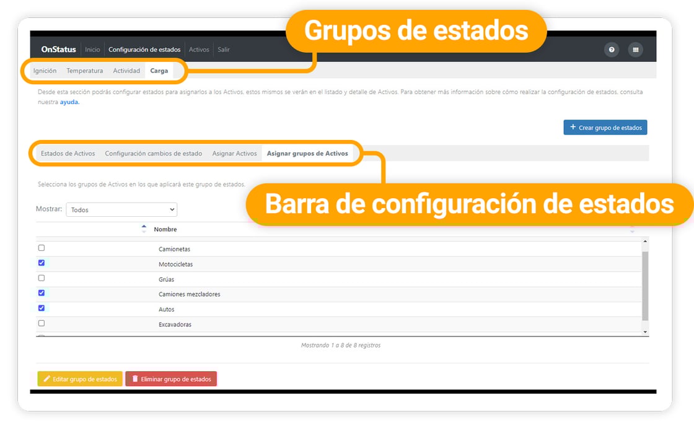Go to Inicio in the navbar
Screen dimensions: 694x433
(92, 50)
